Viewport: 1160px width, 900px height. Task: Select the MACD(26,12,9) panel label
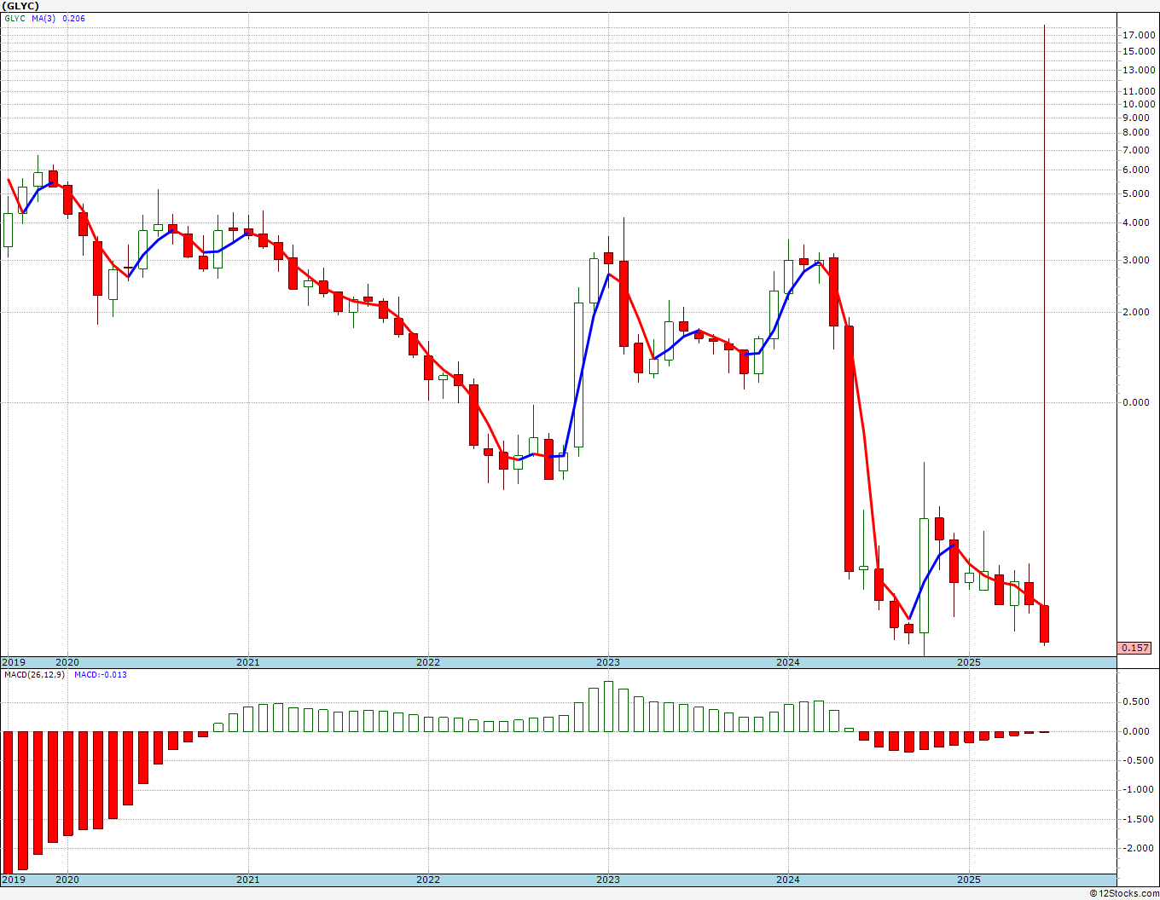point(34,675)
